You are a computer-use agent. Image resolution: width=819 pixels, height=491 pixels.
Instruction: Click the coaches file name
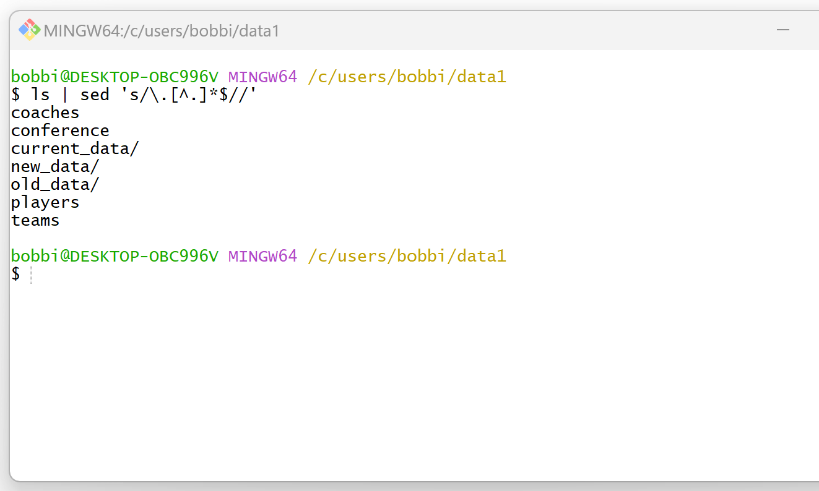[45, 113]
